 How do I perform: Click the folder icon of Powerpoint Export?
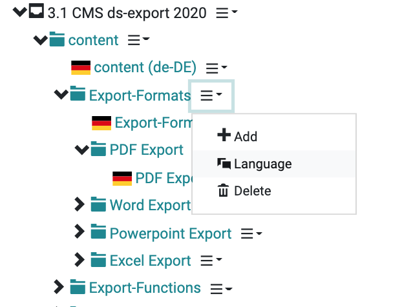[x=98, y=232]
